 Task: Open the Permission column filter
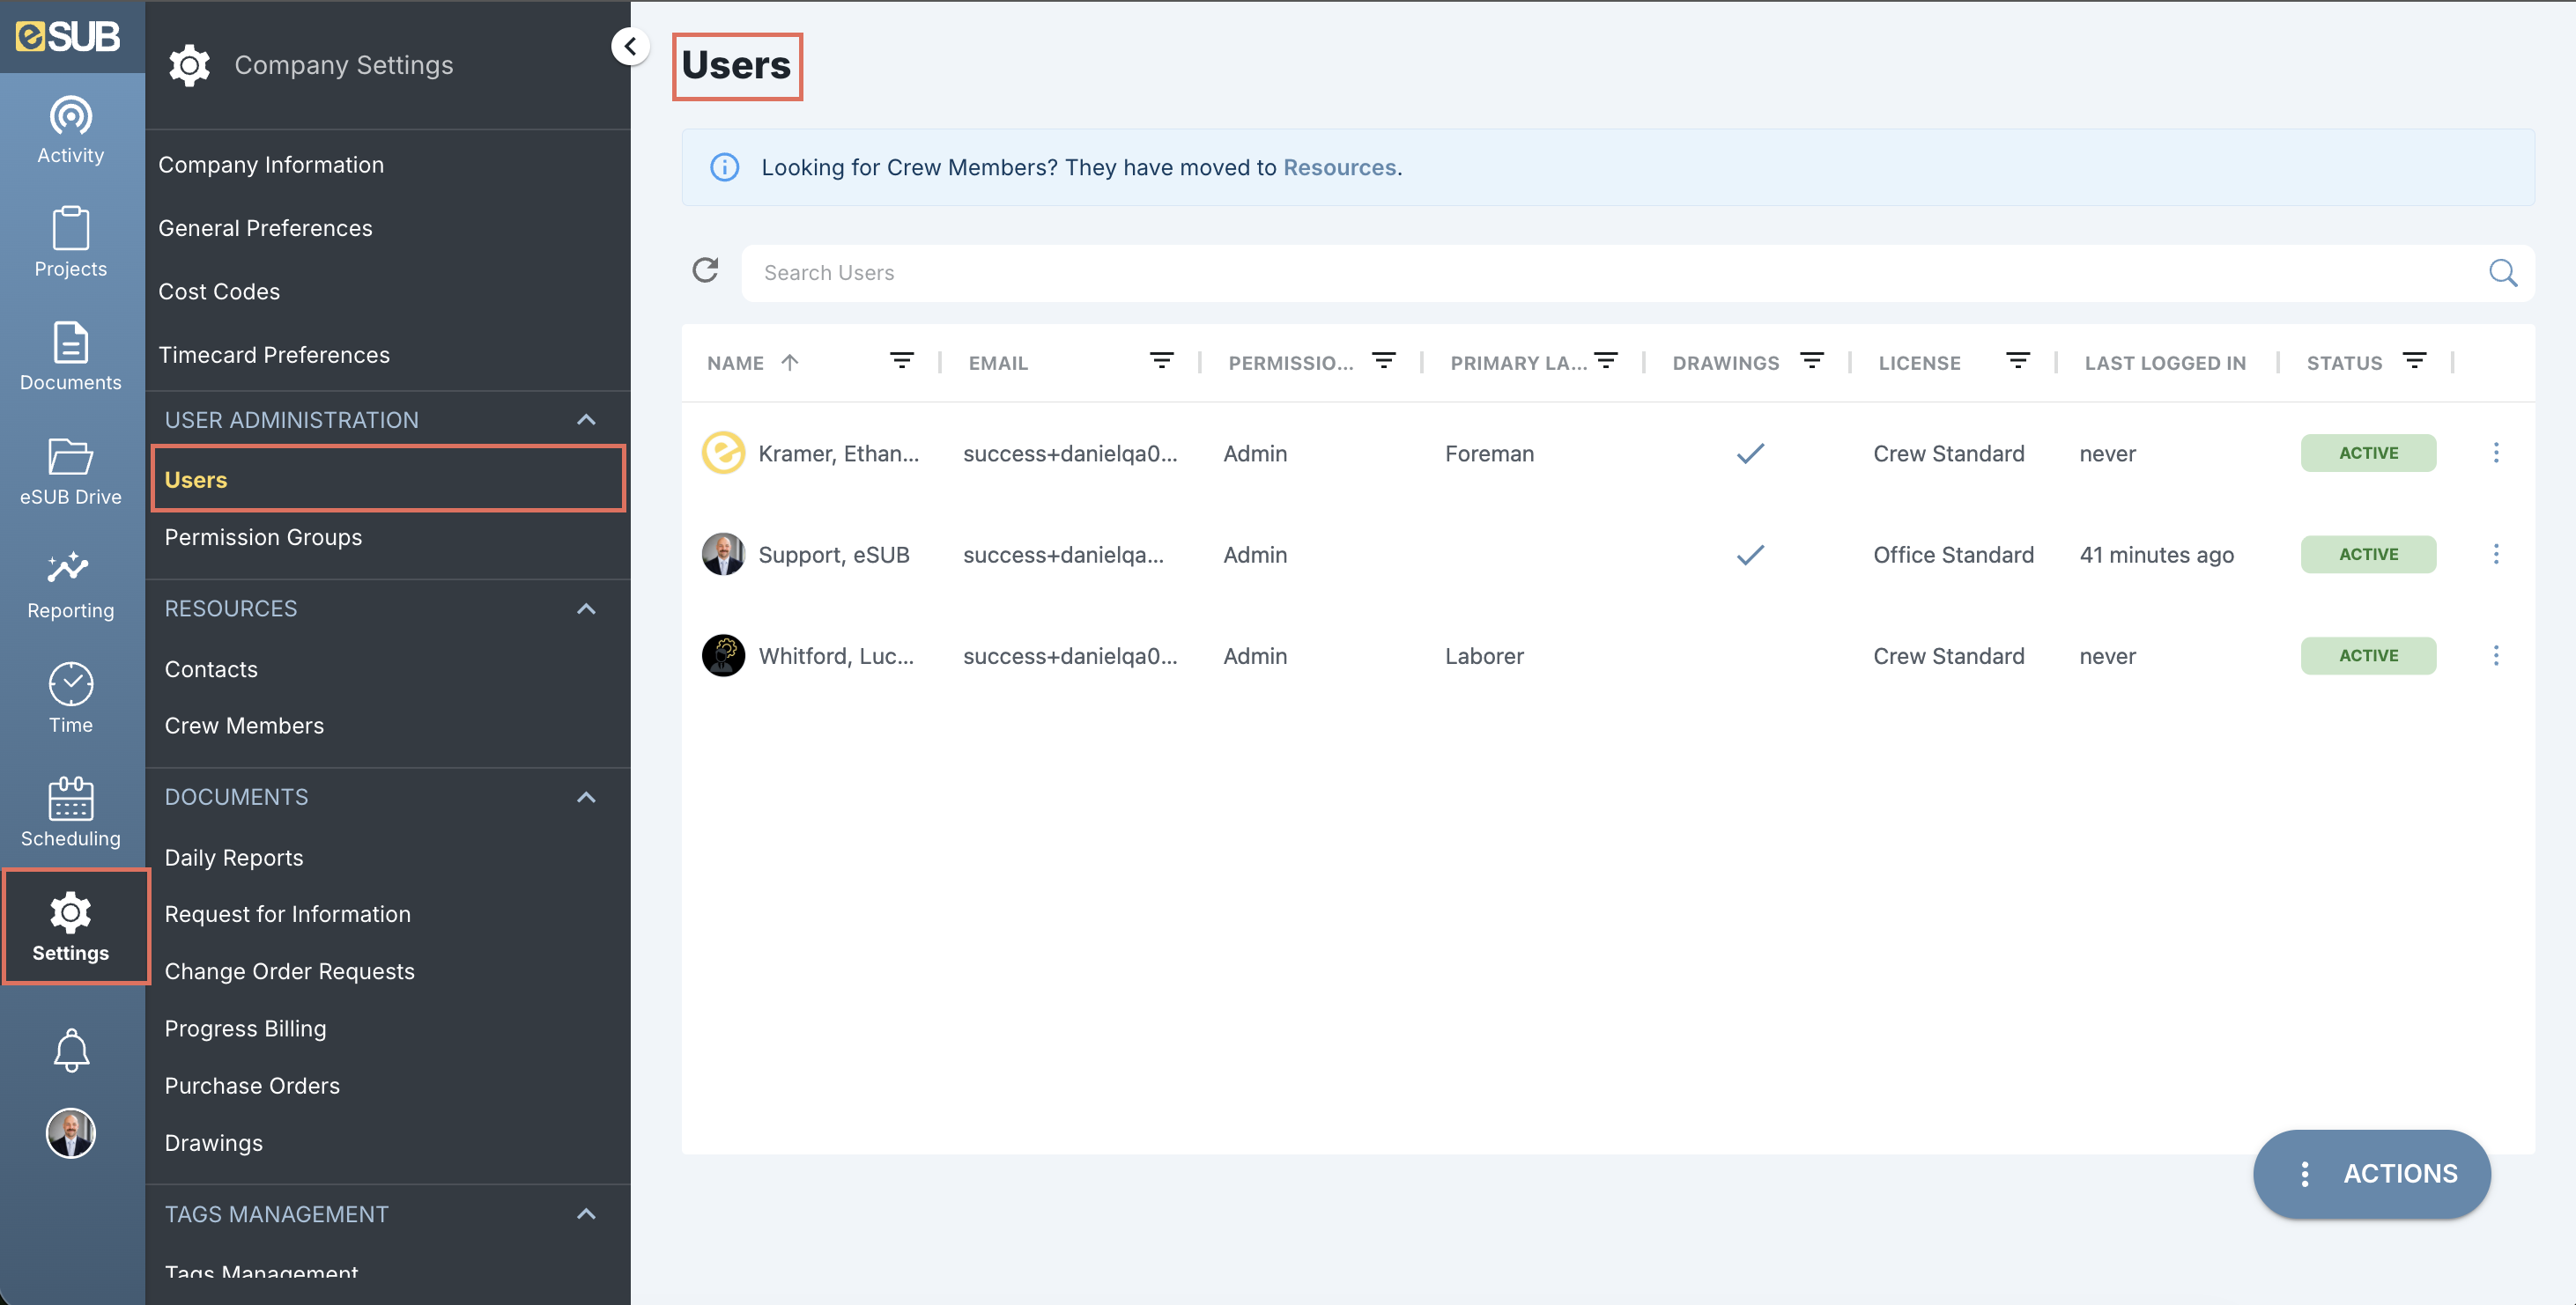(1384, 361)
